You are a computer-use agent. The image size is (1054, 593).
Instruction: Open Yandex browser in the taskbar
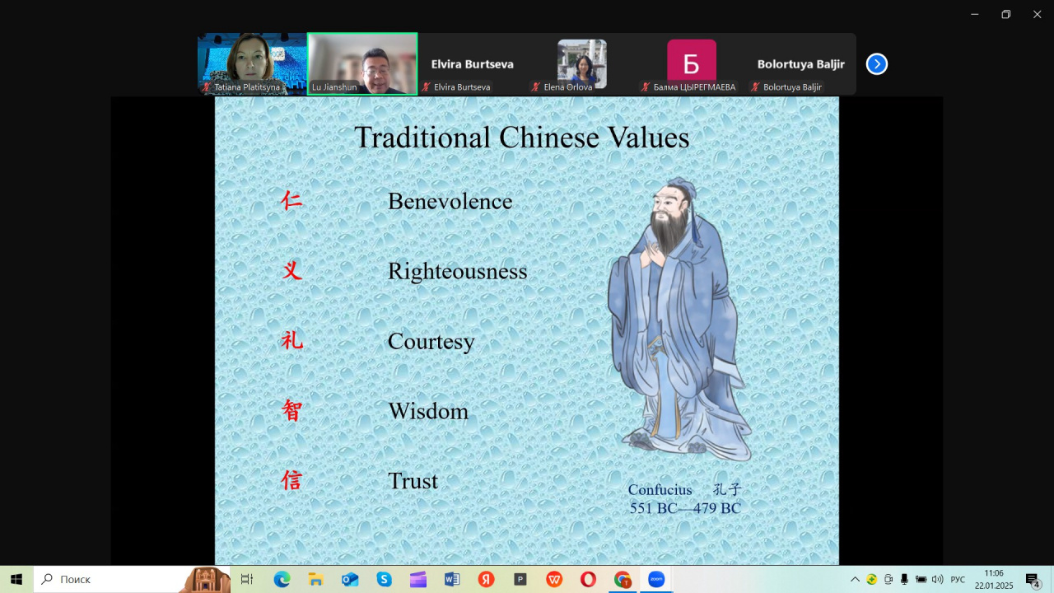(x=486, y=579)
